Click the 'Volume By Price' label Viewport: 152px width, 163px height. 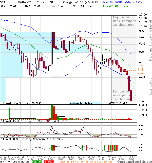tap(81, 103)
